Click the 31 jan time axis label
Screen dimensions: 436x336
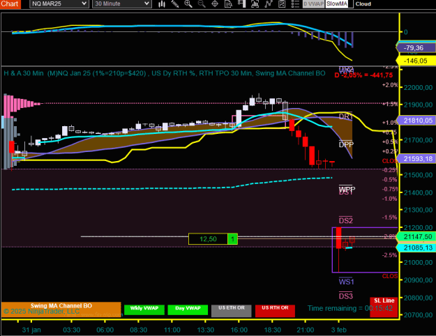[x=31, y=330]
